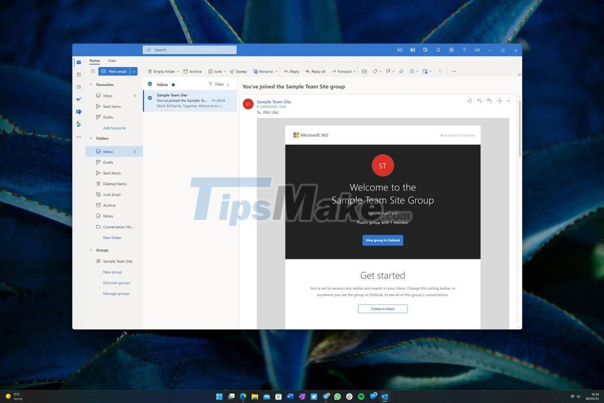Open the ribbon overflow ellipsis menu
The width and height of the screenshot is (604, 403).
coord(453,71)
